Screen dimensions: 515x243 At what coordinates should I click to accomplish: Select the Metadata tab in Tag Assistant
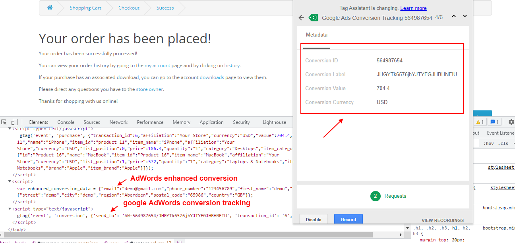click(317, 35)
